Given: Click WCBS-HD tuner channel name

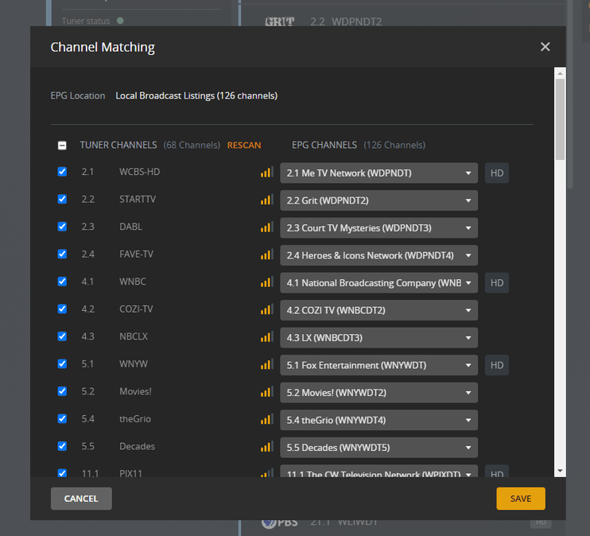Looking at the screenshot, I should (140, 172).
